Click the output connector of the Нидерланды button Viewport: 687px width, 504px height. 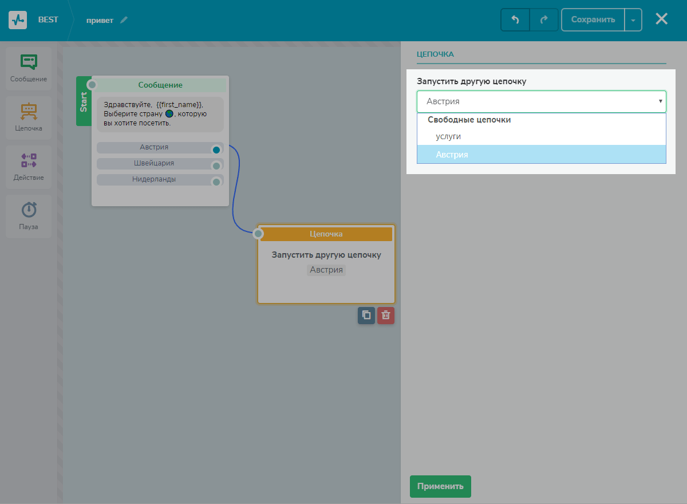click(x=216, y=182)
